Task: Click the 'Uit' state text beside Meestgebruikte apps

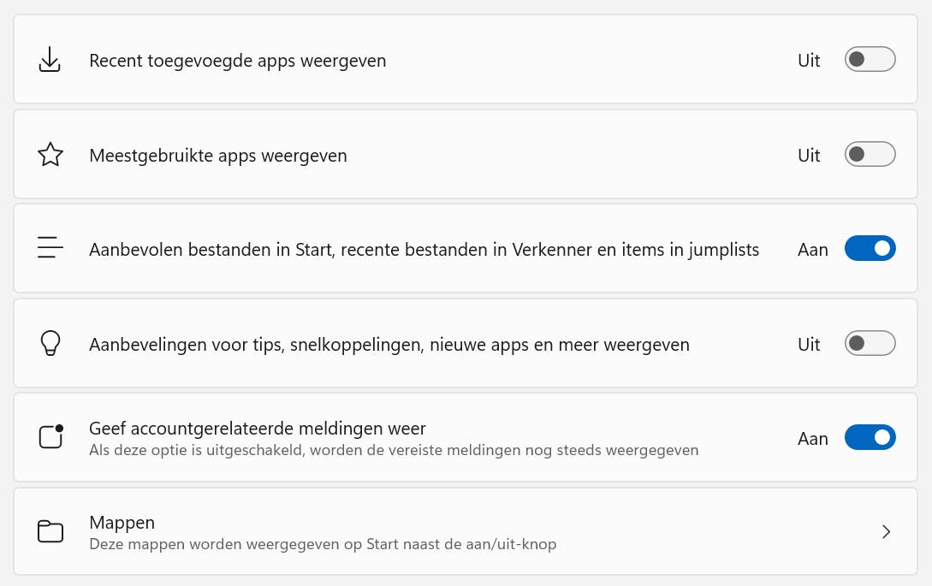Action: (x=809, y=156)
